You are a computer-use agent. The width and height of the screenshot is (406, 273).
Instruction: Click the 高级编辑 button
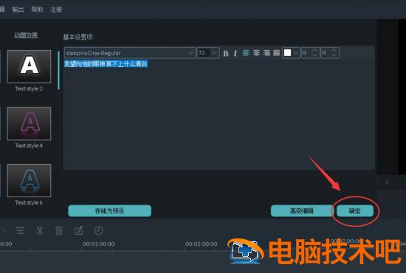point(302,210)
